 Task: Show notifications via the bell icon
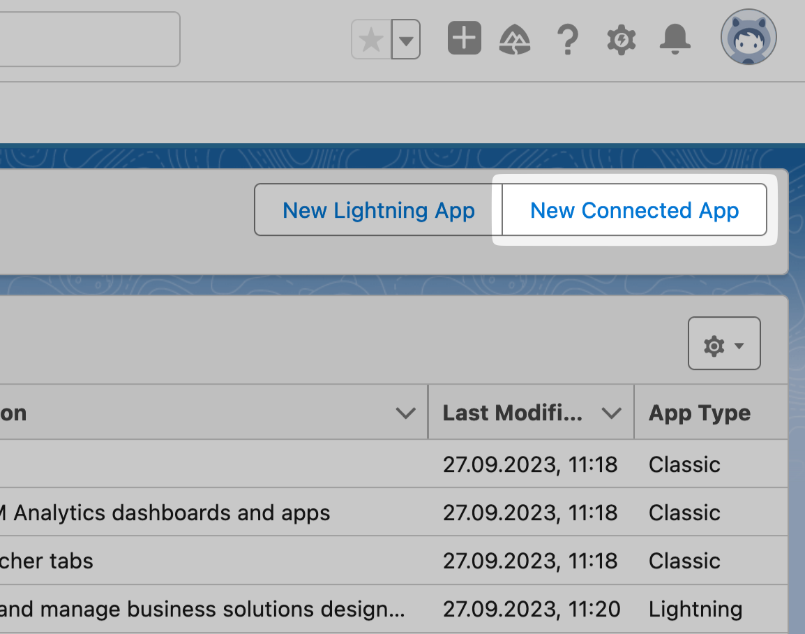point(675,38)
